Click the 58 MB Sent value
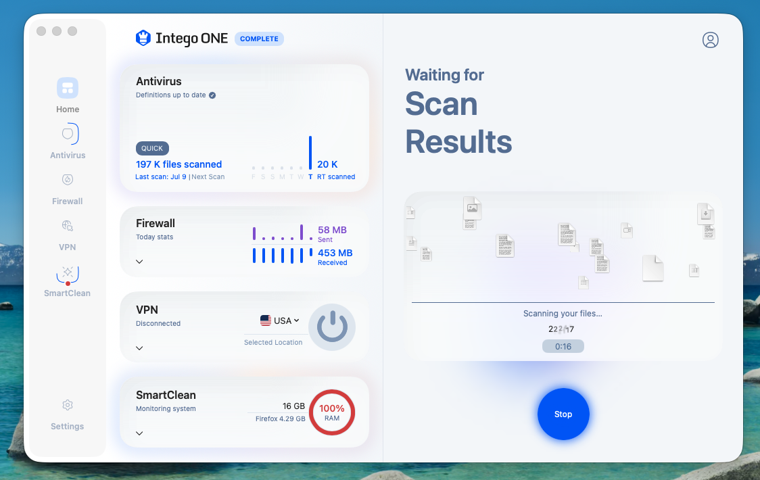This screenshot has width=760, height=480. pyautogui.click(x=333, y=230)
